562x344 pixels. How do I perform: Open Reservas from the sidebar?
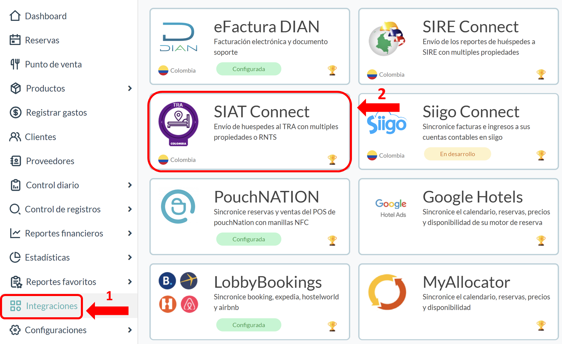click(x=42, y=40)
